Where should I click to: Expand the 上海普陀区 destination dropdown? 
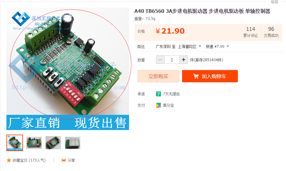pyautogui.click(x=200, y=46)
